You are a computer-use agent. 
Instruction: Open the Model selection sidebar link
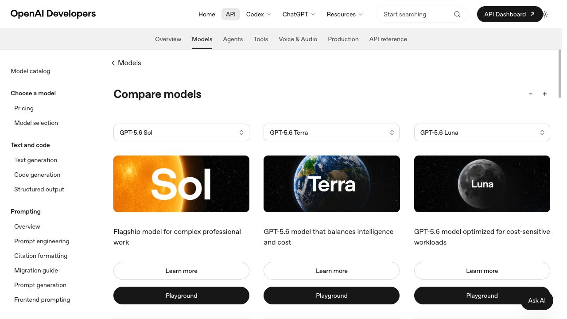(36, 123)
